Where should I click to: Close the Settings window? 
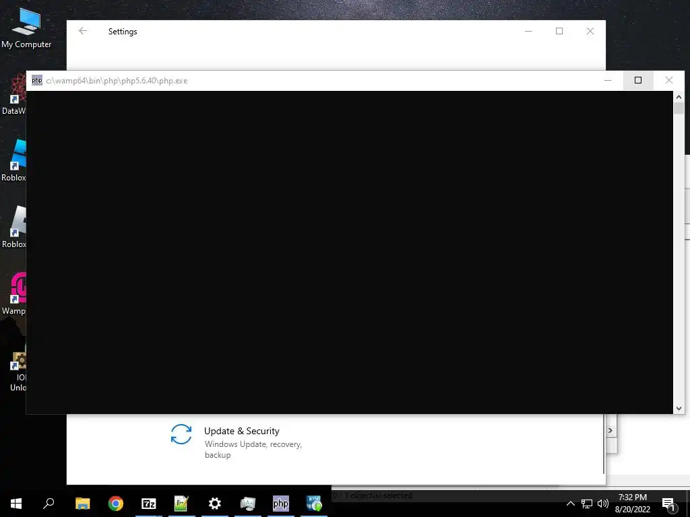coord(590,31)
